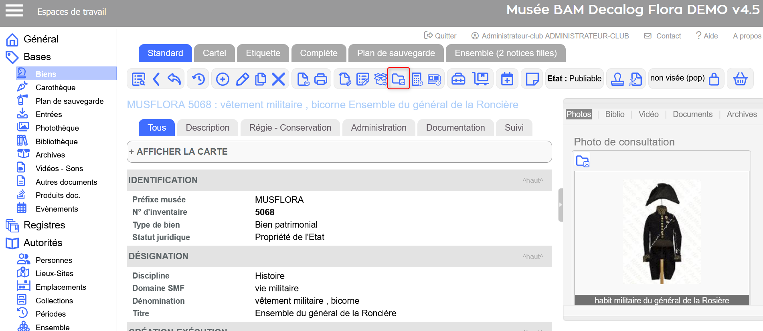Delete the record with the X icon

(x=278, y=79)
